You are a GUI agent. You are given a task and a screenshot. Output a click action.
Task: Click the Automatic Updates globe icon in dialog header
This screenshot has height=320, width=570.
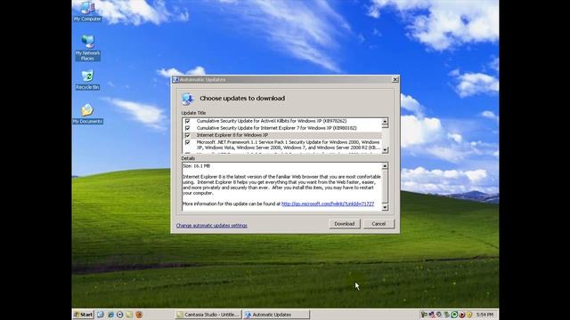pos(188,99)
